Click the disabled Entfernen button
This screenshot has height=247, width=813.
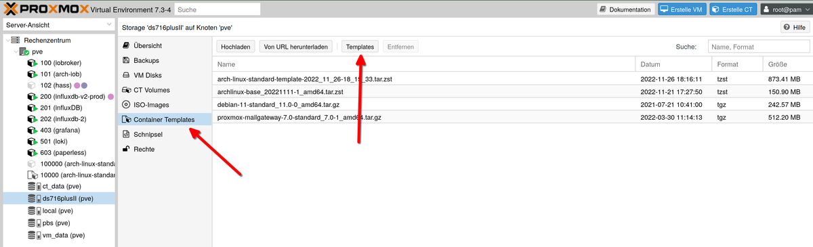tap(400, 47)
